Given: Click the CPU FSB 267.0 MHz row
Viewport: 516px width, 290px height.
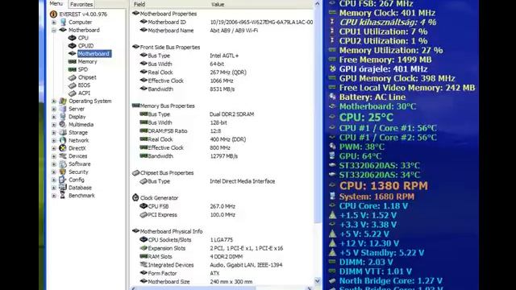Looking at the screenshot, I should 223,206.
